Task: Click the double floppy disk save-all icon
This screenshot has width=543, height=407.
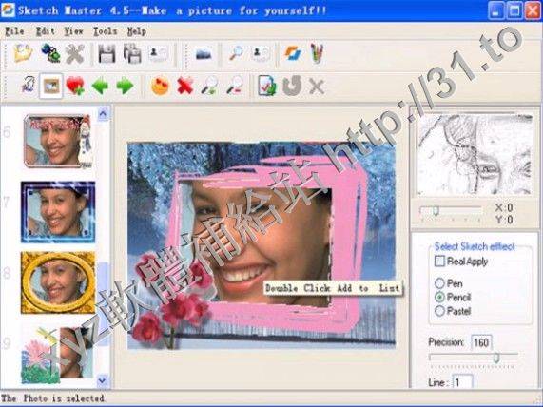Action: coord(132,53)
